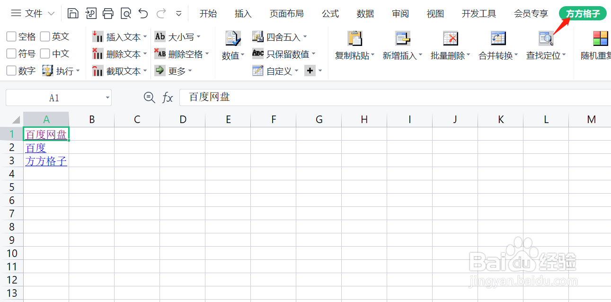This screenshot has width=611, height=302.
Task: Switch to the 数据 tab
Action: coord(365,14)
